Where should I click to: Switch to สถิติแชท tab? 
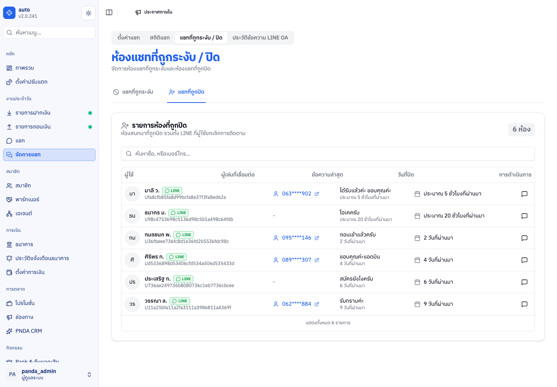click(160, 38)
